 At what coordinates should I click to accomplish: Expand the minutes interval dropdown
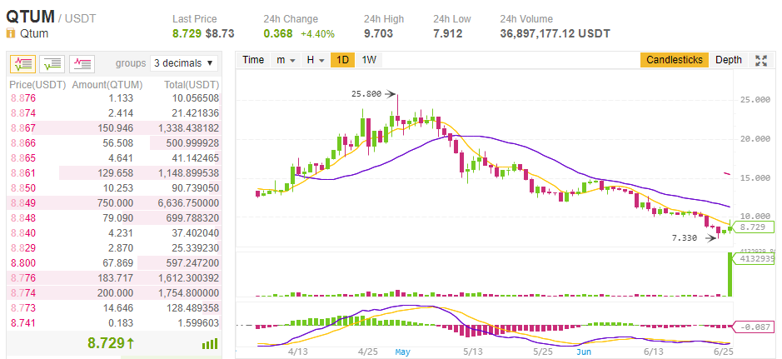[x=286, y=60]
